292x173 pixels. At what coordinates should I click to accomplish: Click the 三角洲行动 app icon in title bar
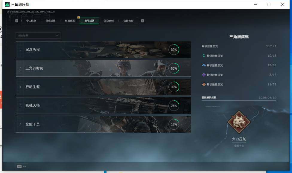(x=7, y=4)
